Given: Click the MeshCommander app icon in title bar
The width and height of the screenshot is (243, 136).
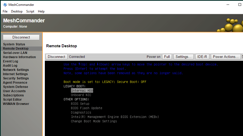Looking at the screenshot, I should pos(5,5).
